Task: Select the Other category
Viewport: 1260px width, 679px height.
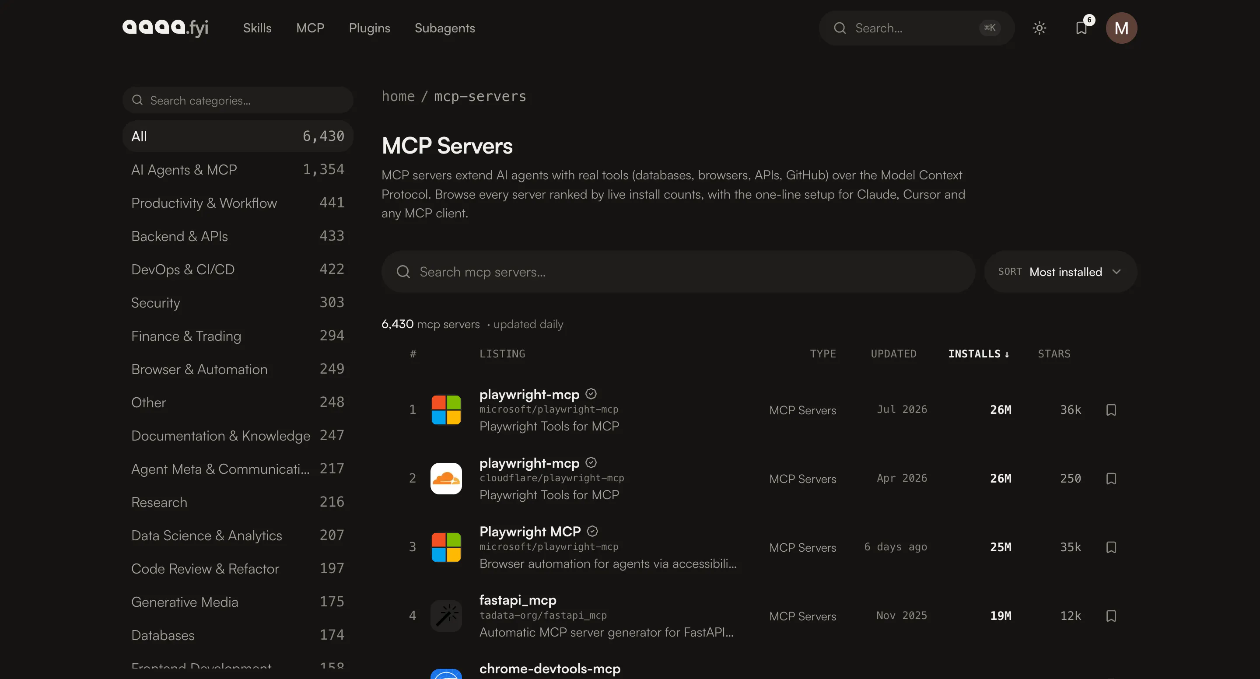Action: point(238,402)
